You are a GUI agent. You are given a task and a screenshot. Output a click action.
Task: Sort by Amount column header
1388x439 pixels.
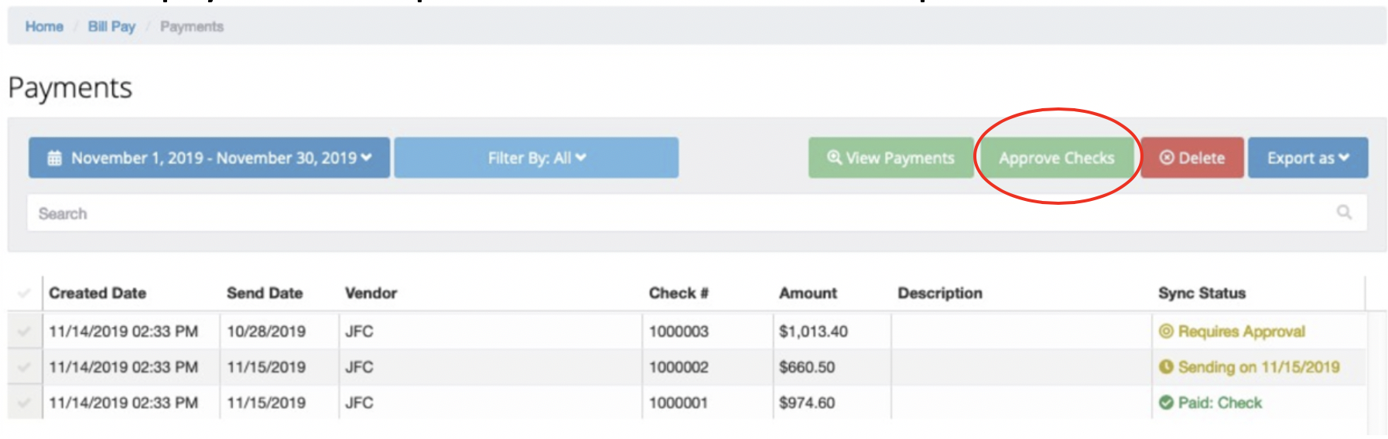[x=808, y=293]
